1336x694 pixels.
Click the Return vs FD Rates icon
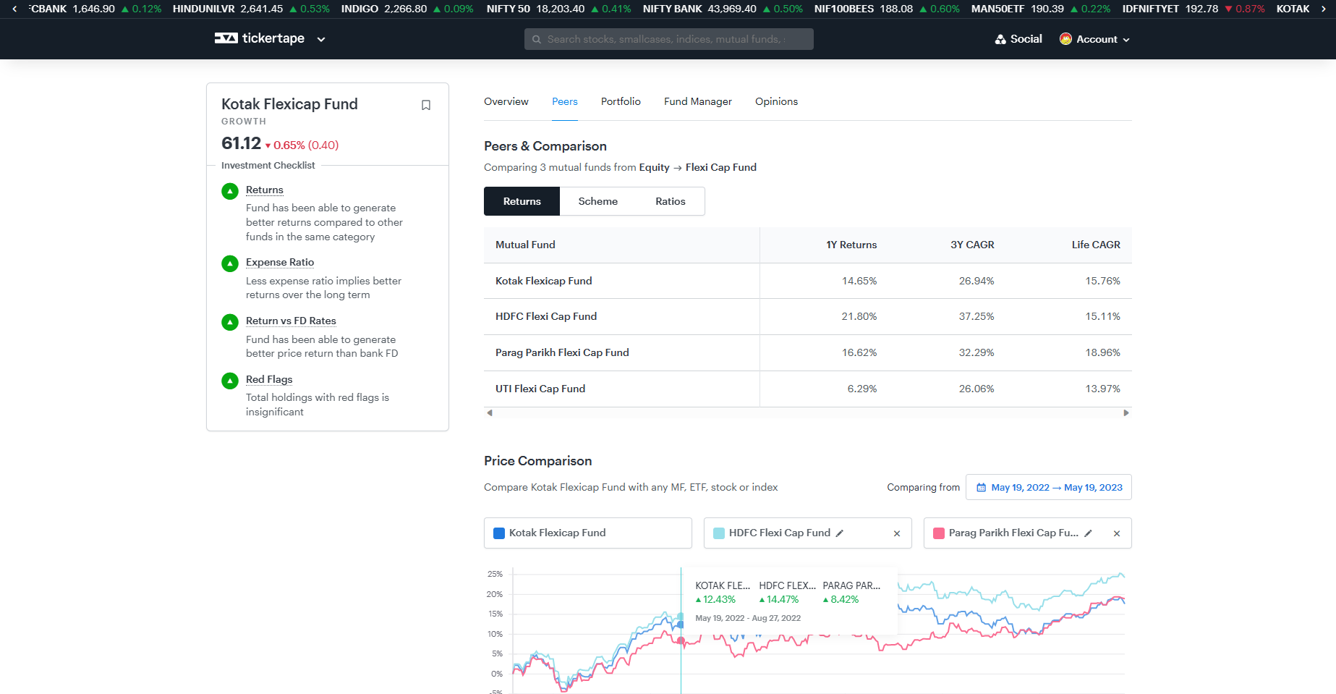pyautogui.click(x=230, y=322)
